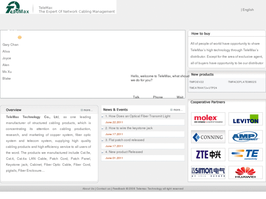Open Feedback in footer
This screenshot has height=199, width=266.
[119, 189]
